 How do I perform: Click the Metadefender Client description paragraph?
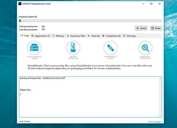[x=90, y=67]
